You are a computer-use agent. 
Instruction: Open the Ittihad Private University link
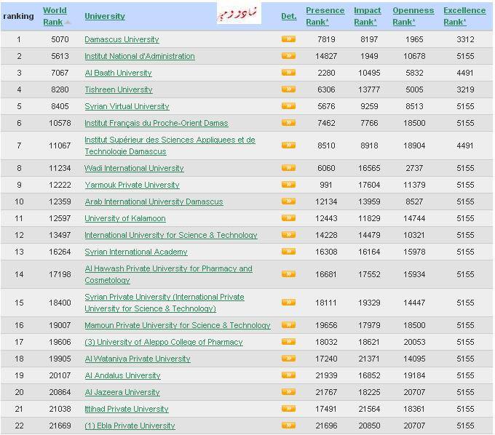pyautogui.click(x=126, y=409)
